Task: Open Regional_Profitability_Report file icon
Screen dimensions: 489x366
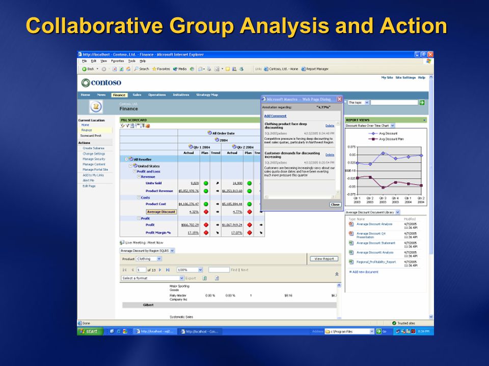Action: 351,262
